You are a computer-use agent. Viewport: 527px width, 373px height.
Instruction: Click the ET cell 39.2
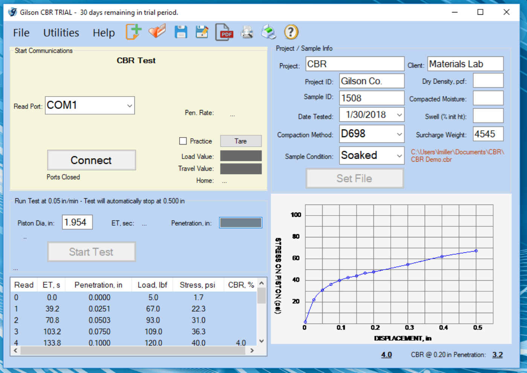point(52,309)
